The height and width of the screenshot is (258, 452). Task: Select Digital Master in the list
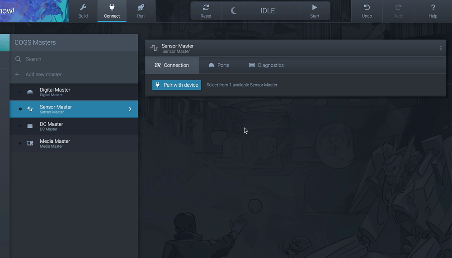[x=74, y=92]
